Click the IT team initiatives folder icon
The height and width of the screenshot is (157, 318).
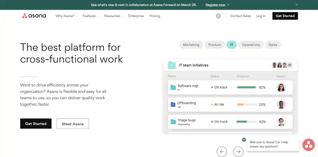(172, 65)
